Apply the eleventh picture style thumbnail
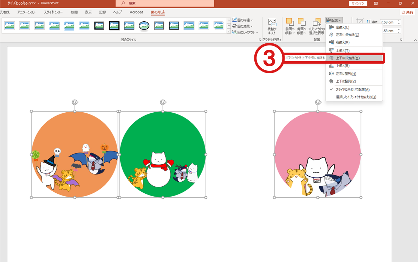418x262 pixels. point(159,26)
